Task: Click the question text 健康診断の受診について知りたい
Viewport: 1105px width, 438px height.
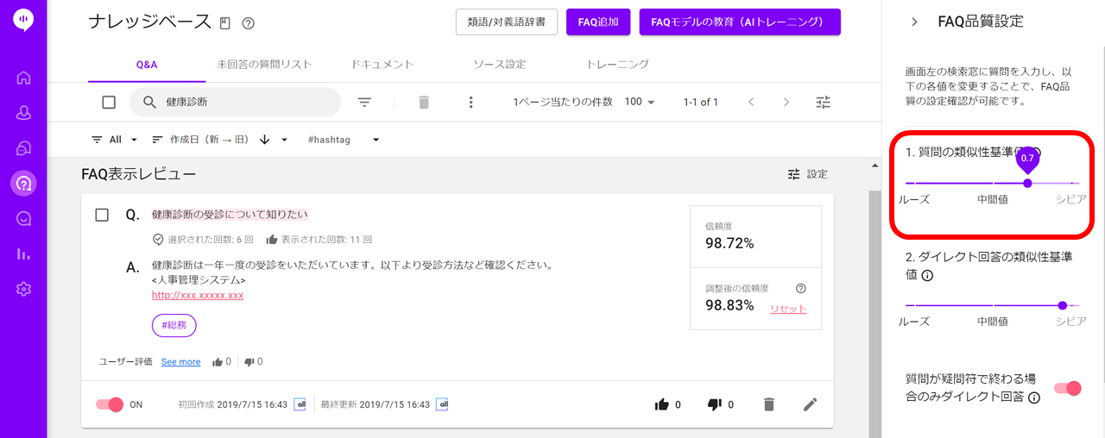Action: pos(230,215)
